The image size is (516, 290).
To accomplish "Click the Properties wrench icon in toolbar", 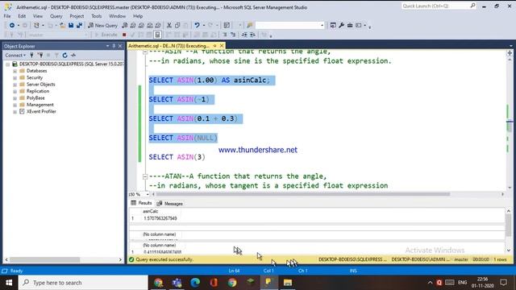I will (341, 25).
